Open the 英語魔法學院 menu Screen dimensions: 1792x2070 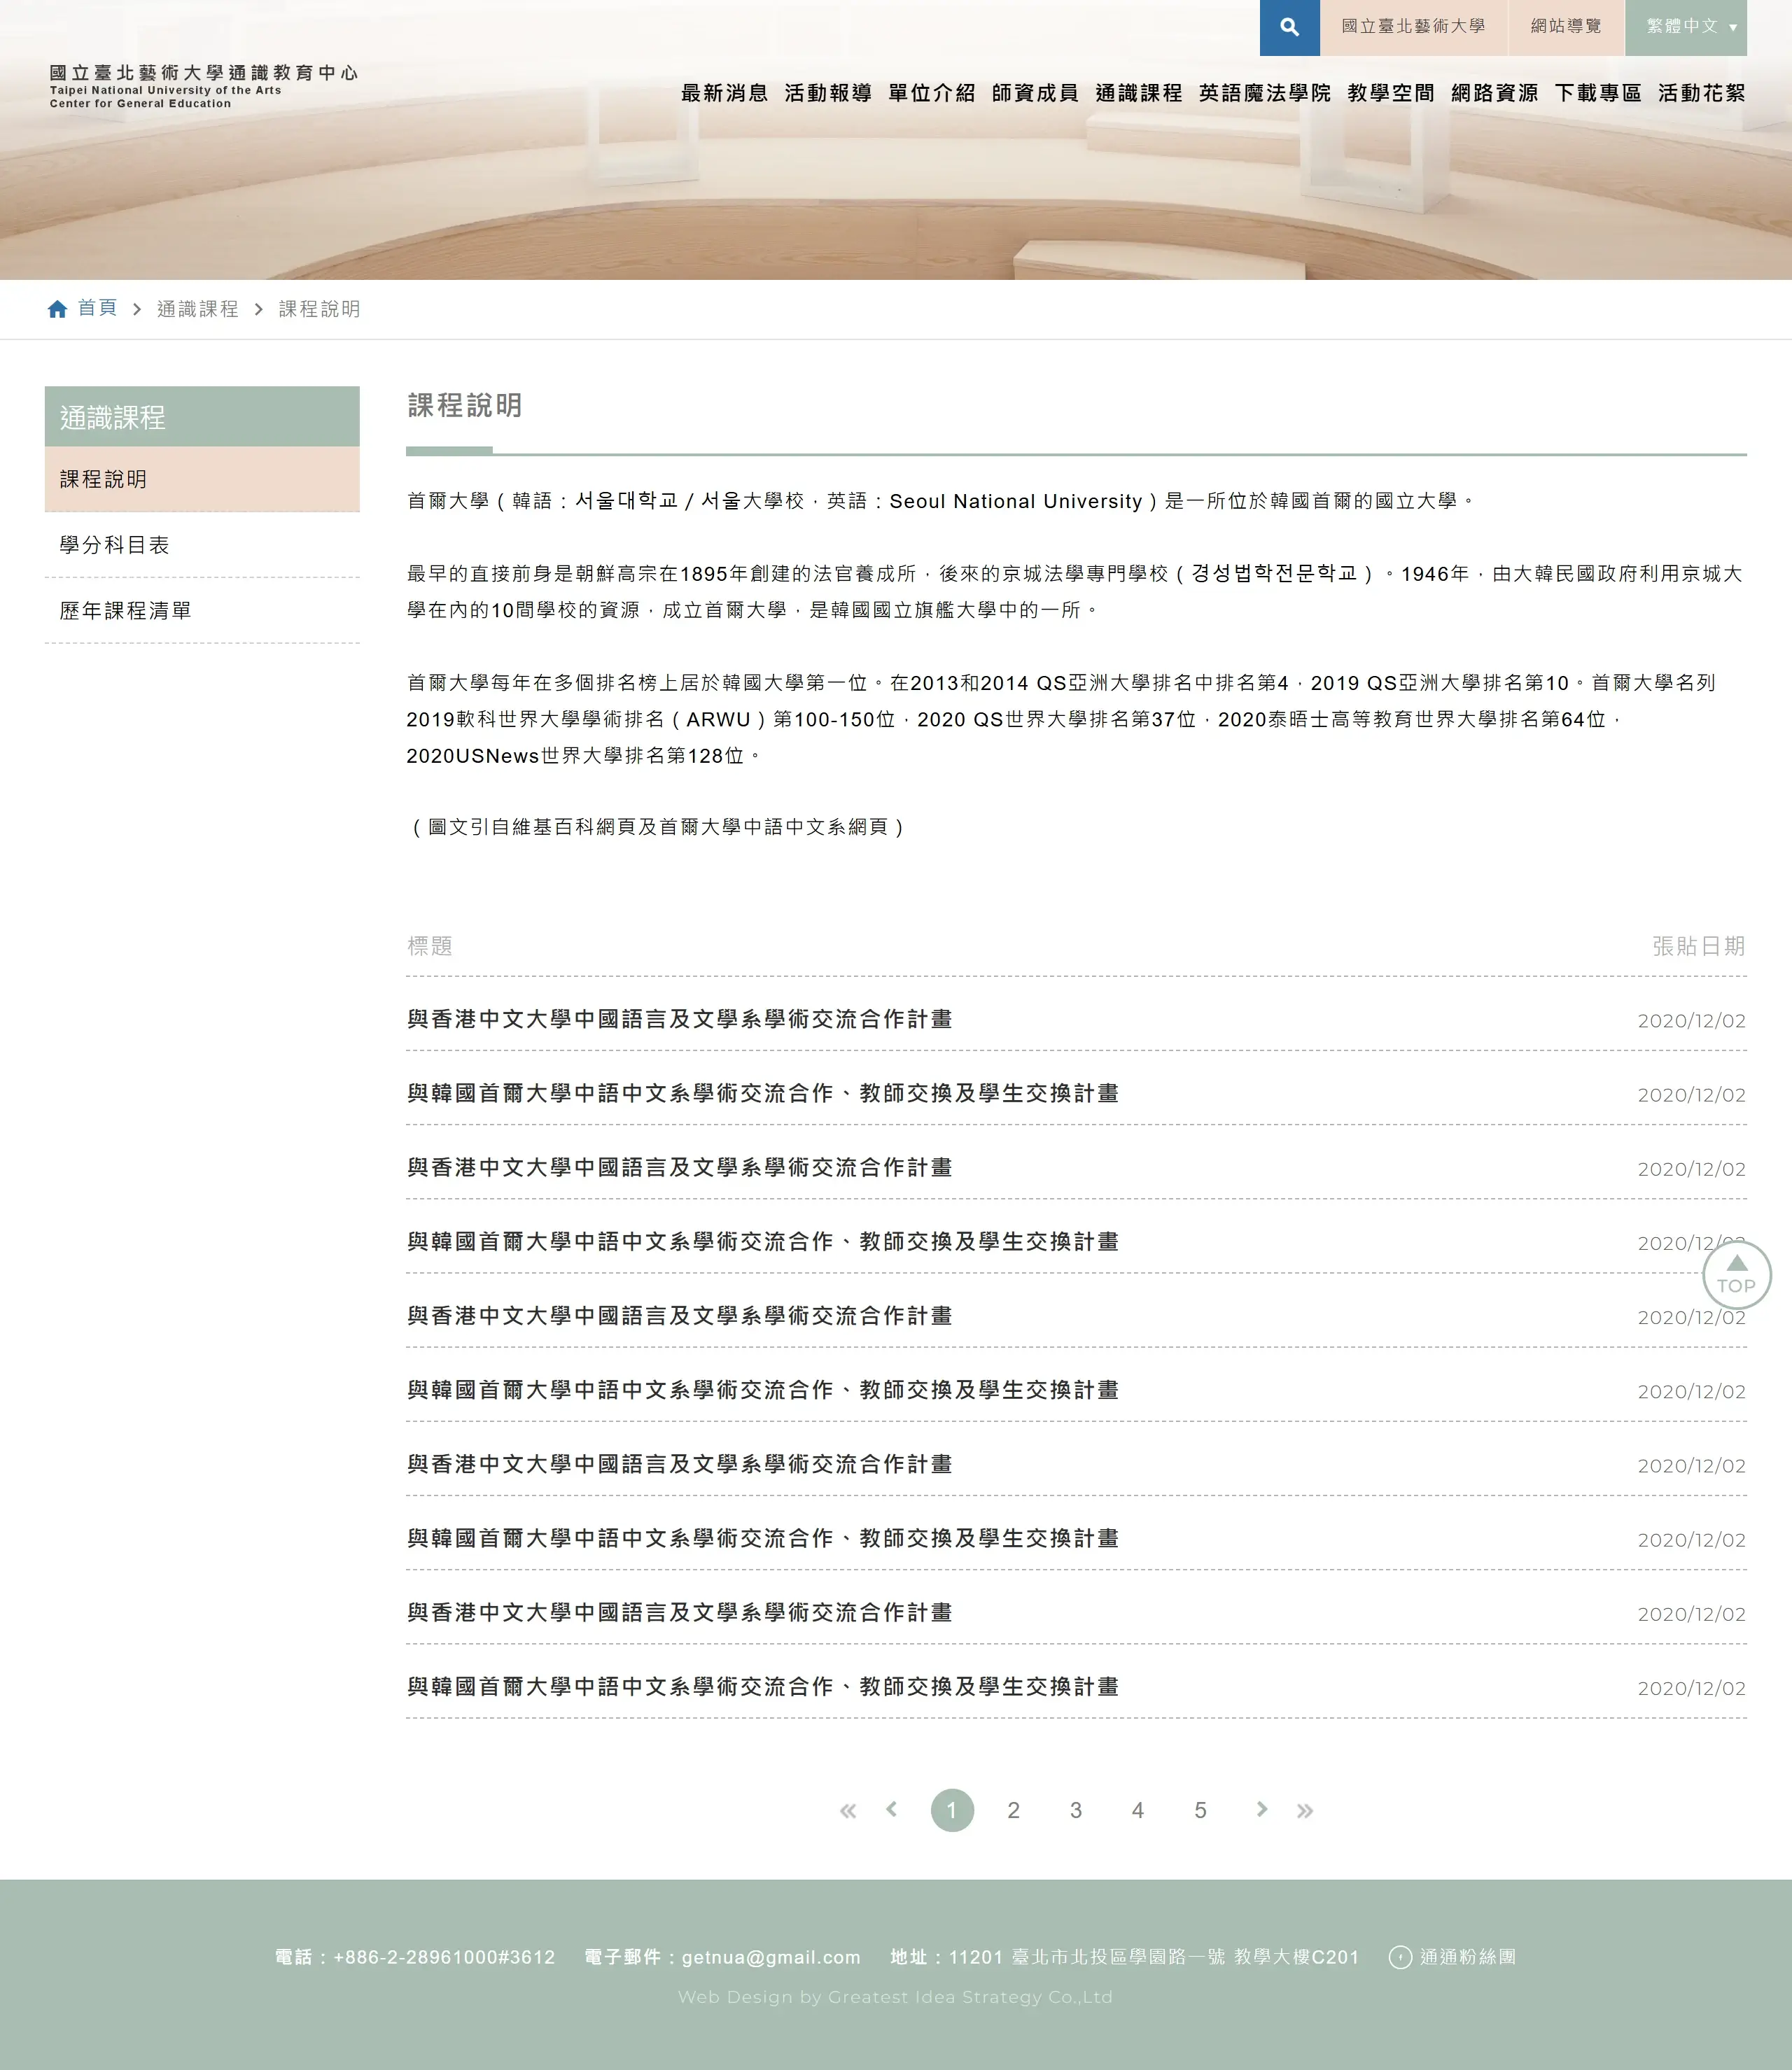(1265, 93)
